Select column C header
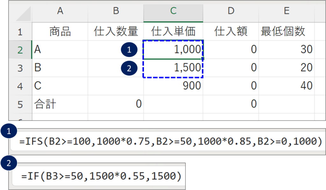The image size is (326, 190). point(173,11)
